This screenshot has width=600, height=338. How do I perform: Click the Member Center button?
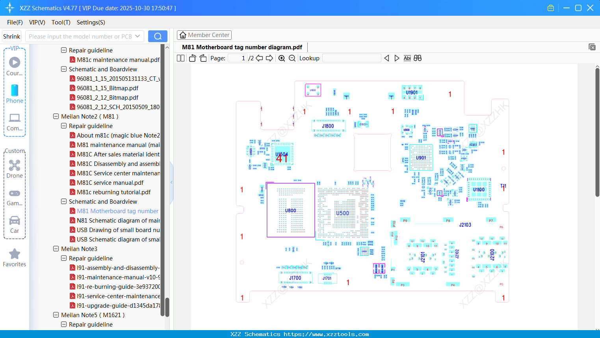[x=204, y=35]
